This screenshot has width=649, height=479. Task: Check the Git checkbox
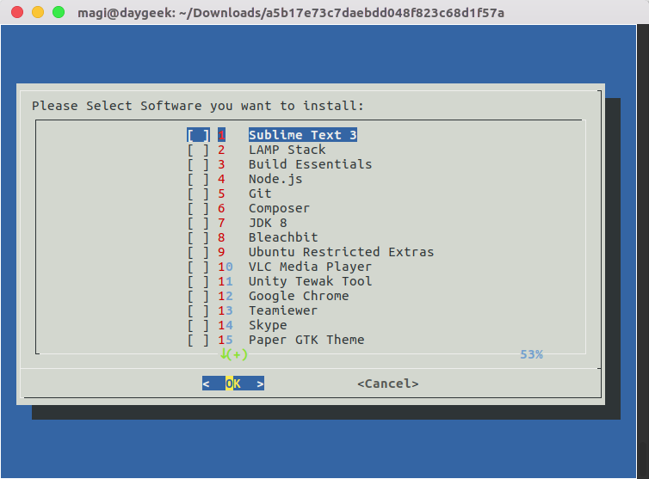(198, 193)
